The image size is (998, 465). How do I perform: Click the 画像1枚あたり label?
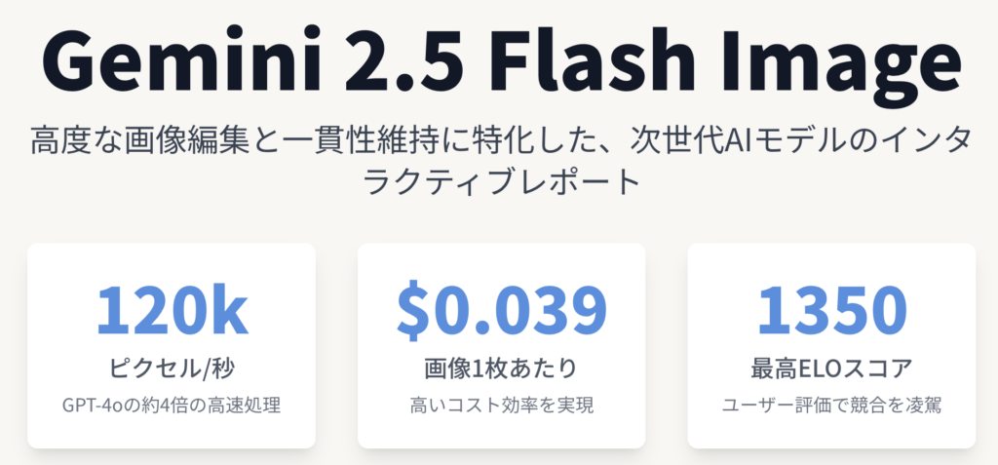point(501,369)
